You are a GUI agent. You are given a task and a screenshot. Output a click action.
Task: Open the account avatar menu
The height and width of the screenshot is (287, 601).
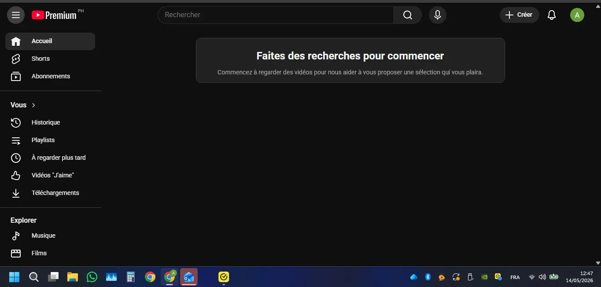(x=577, y=15)
